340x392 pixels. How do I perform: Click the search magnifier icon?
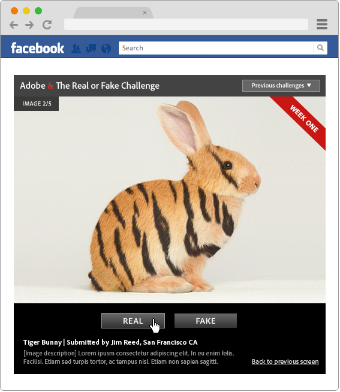coord(320,48)
